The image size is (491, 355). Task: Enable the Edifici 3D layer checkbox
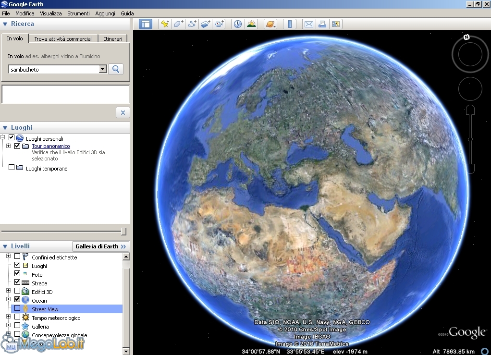click(x=17, y=291)
